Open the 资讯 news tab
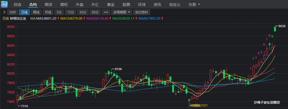Screen dimensions: 288x109 pos(157,4)
